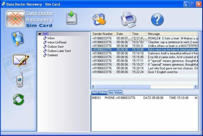Select message 'Unlike others ur brain is a MASTERPIE'

[145, 46]
